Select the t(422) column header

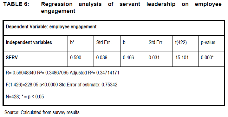181,43
